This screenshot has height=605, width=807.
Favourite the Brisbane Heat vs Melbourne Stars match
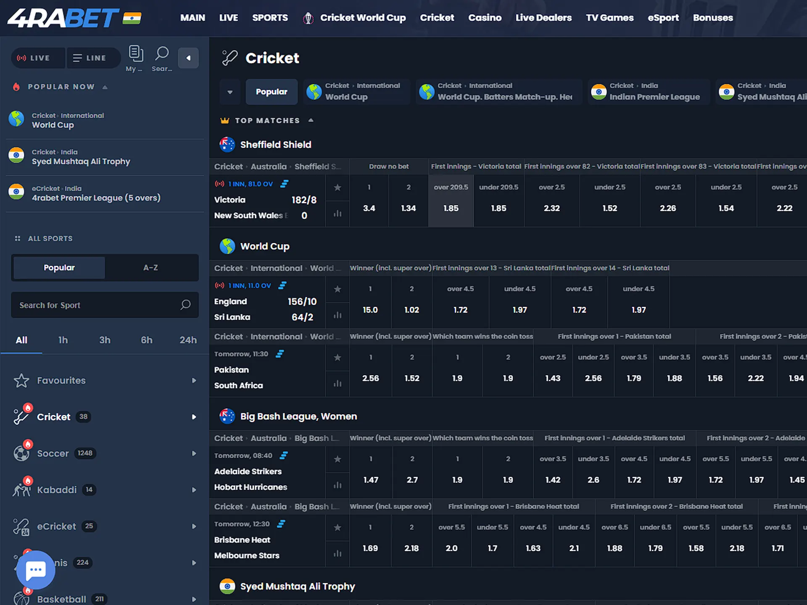tap(338, 528)
